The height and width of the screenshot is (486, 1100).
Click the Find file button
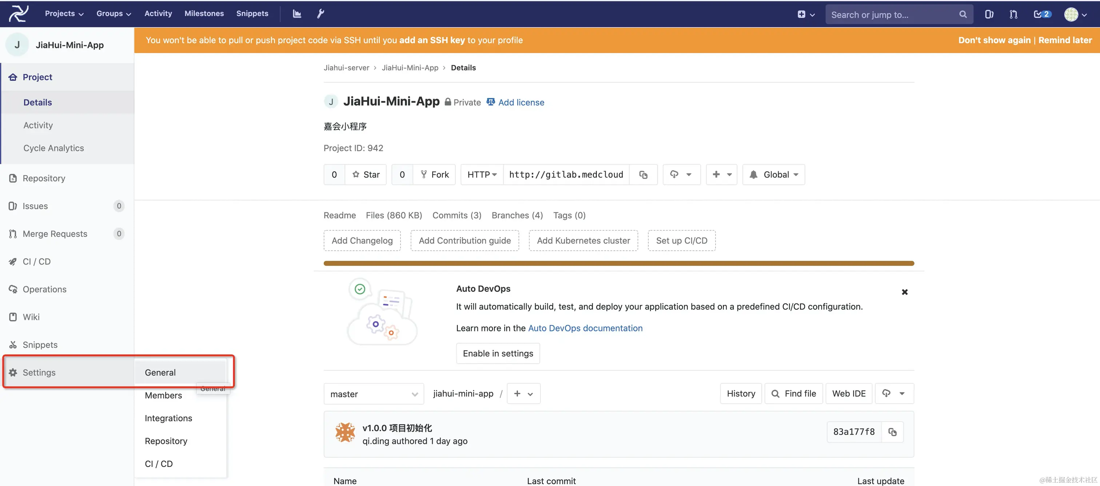click(x=793, y=393)
